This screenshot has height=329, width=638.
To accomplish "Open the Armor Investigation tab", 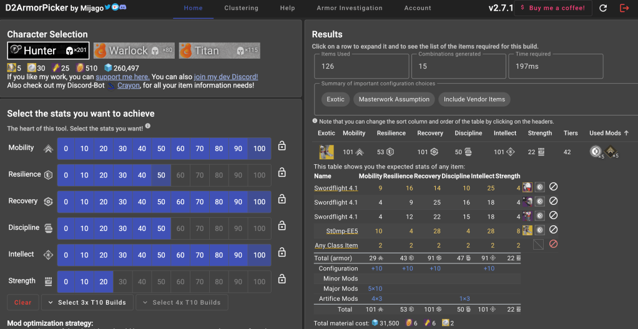I will [x=350, y=8].
